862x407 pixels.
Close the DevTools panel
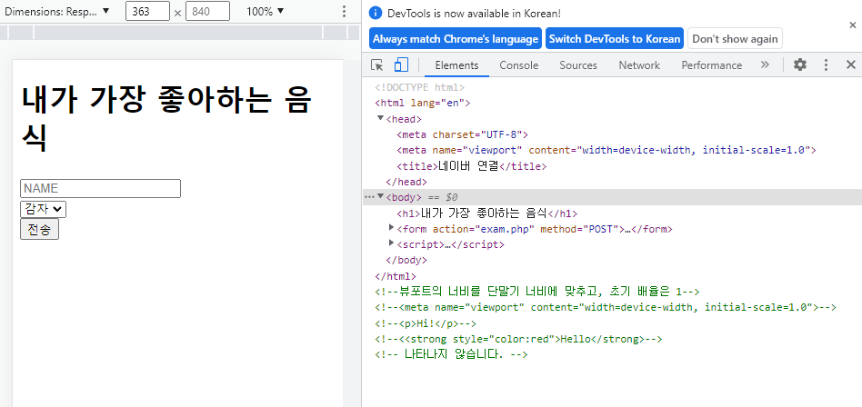(850, 65)
